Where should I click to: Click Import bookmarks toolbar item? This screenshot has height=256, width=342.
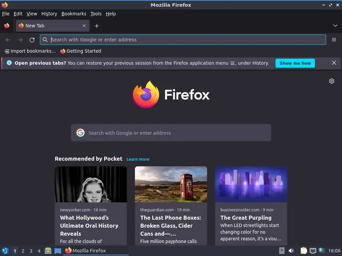point(30,51)
